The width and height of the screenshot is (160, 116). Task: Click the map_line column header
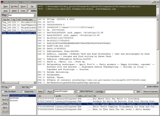(7, 19)
